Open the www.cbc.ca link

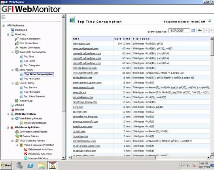[x=79, y=92]
